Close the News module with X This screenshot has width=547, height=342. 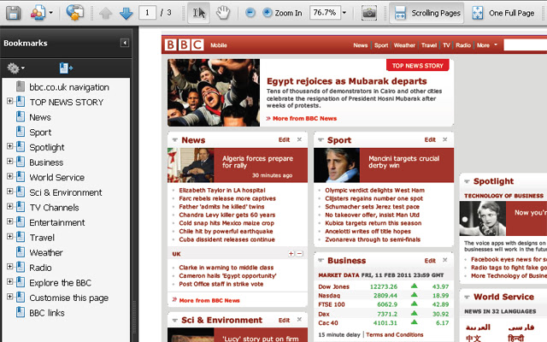(299, 139)
